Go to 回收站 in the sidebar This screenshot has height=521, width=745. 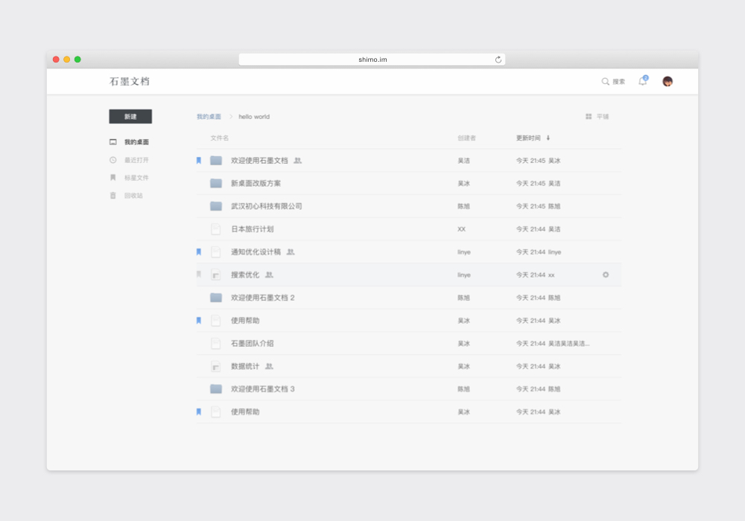(x=133, y=196)
